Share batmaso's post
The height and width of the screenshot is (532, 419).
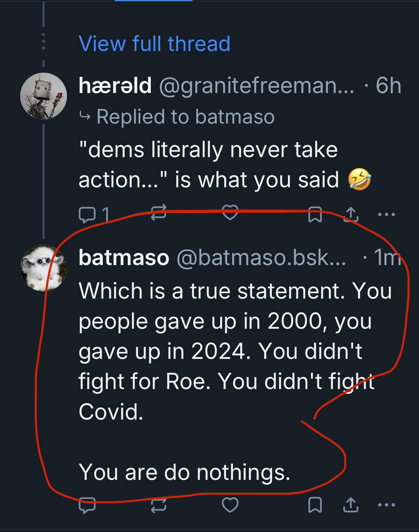pyautogui.click(x=350, y=505)
